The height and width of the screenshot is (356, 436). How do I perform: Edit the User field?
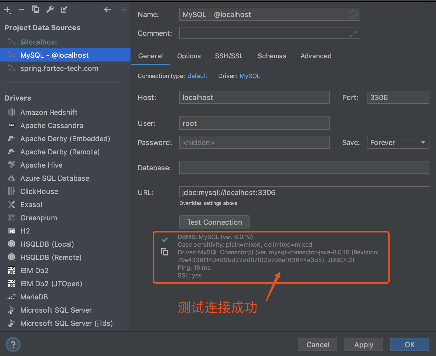[254, 123]
